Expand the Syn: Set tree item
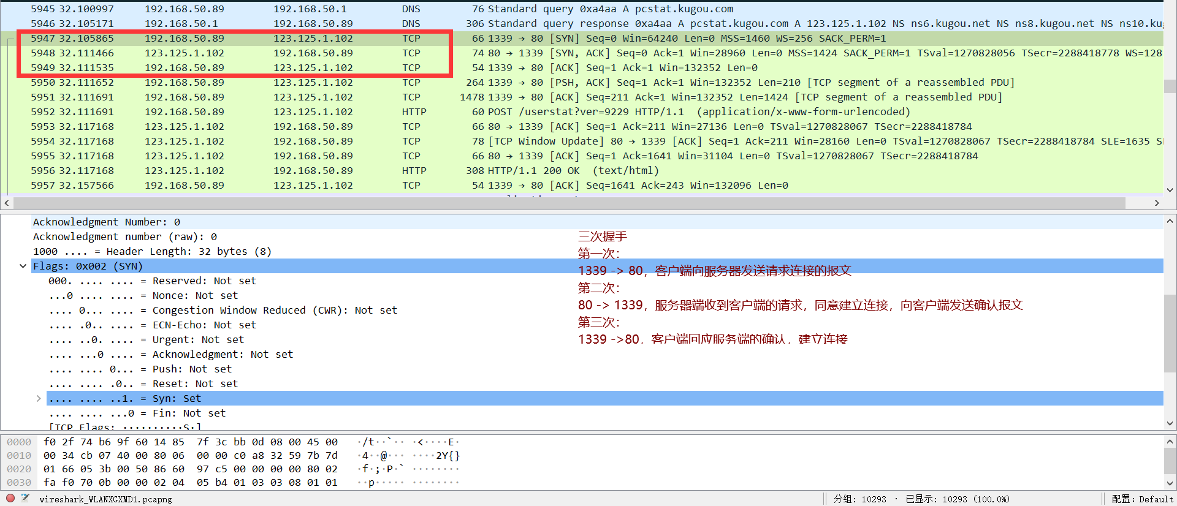1177x506 pixels. pyautogui.click(x=39, y=398)
